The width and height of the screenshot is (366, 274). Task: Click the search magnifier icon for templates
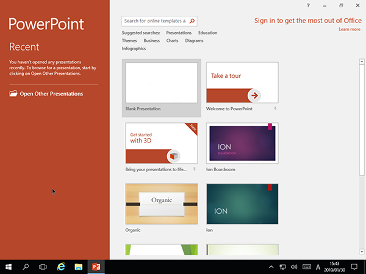coord(192,21)
